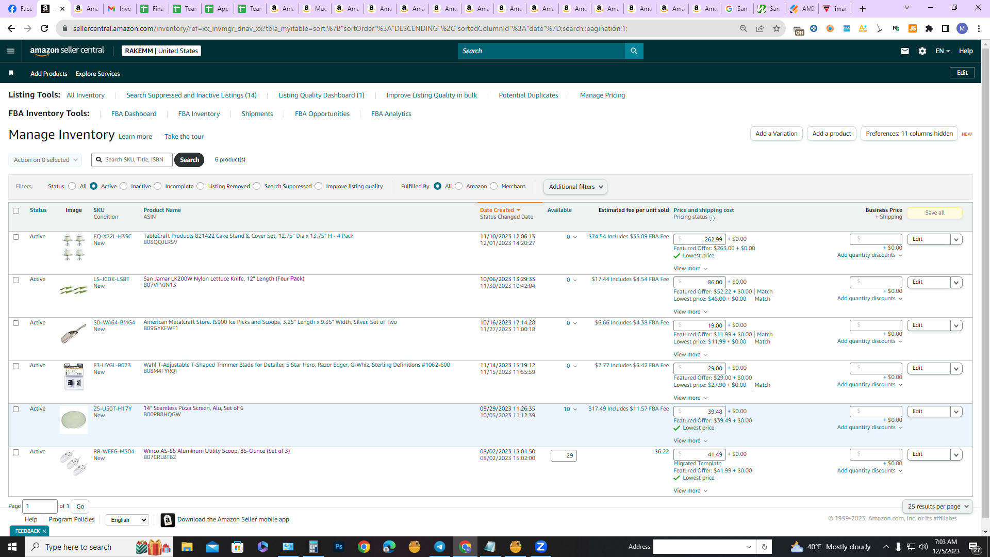
Task: Click the cake stand product thumbnail
Action: coord(73,247)
